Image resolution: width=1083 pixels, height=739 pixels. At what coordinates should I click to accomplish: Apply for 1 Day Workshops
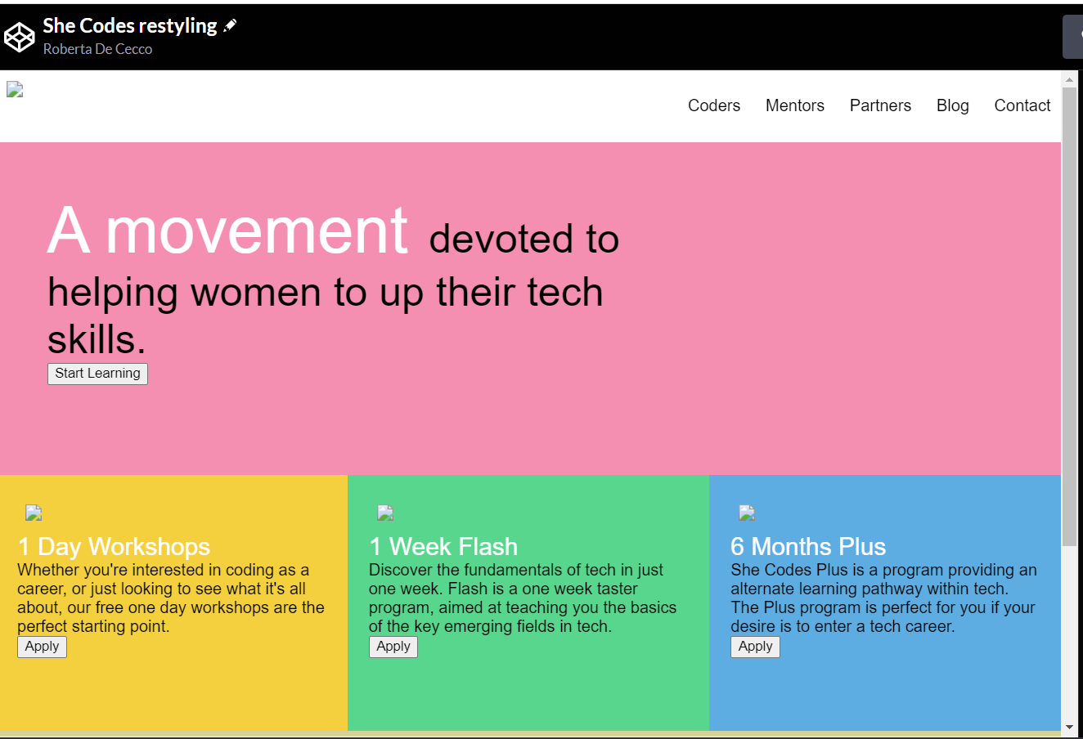(x=42, y=647)
